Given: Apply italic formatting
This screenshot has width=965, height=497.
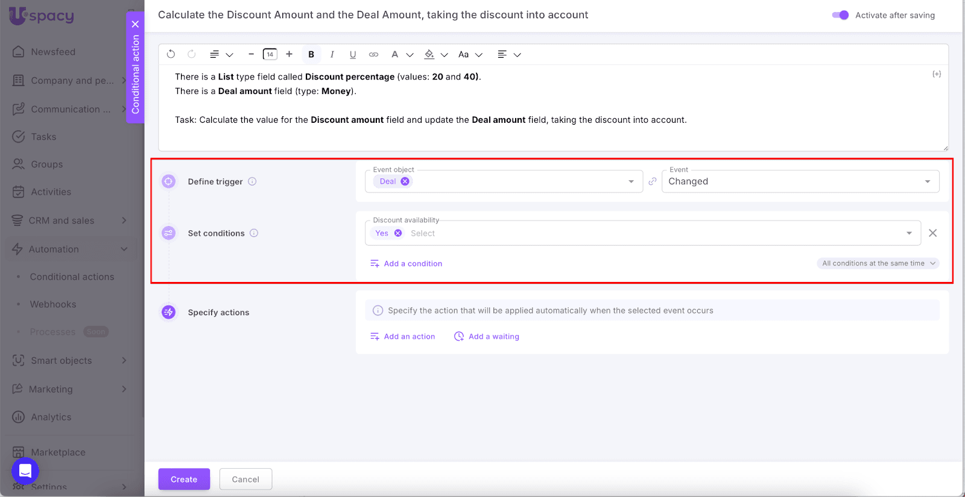Looking at the screenshot, I should (x=332, y=54).
